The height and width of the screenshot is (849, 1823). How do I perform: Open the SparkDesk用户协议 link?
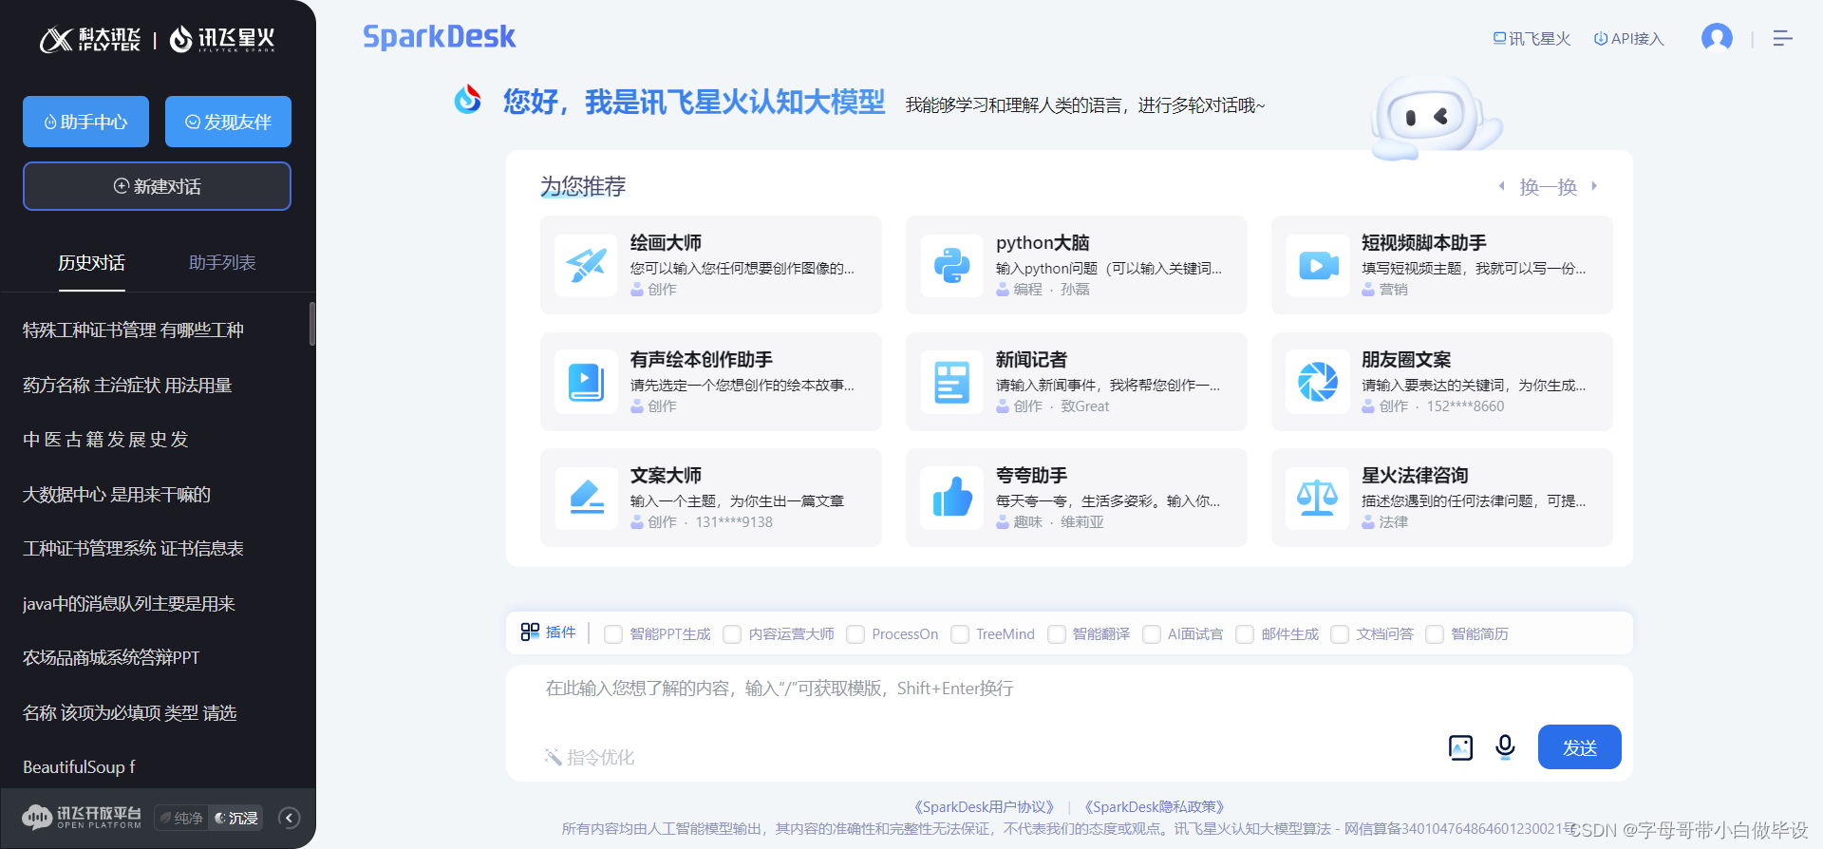click(984, 807)
